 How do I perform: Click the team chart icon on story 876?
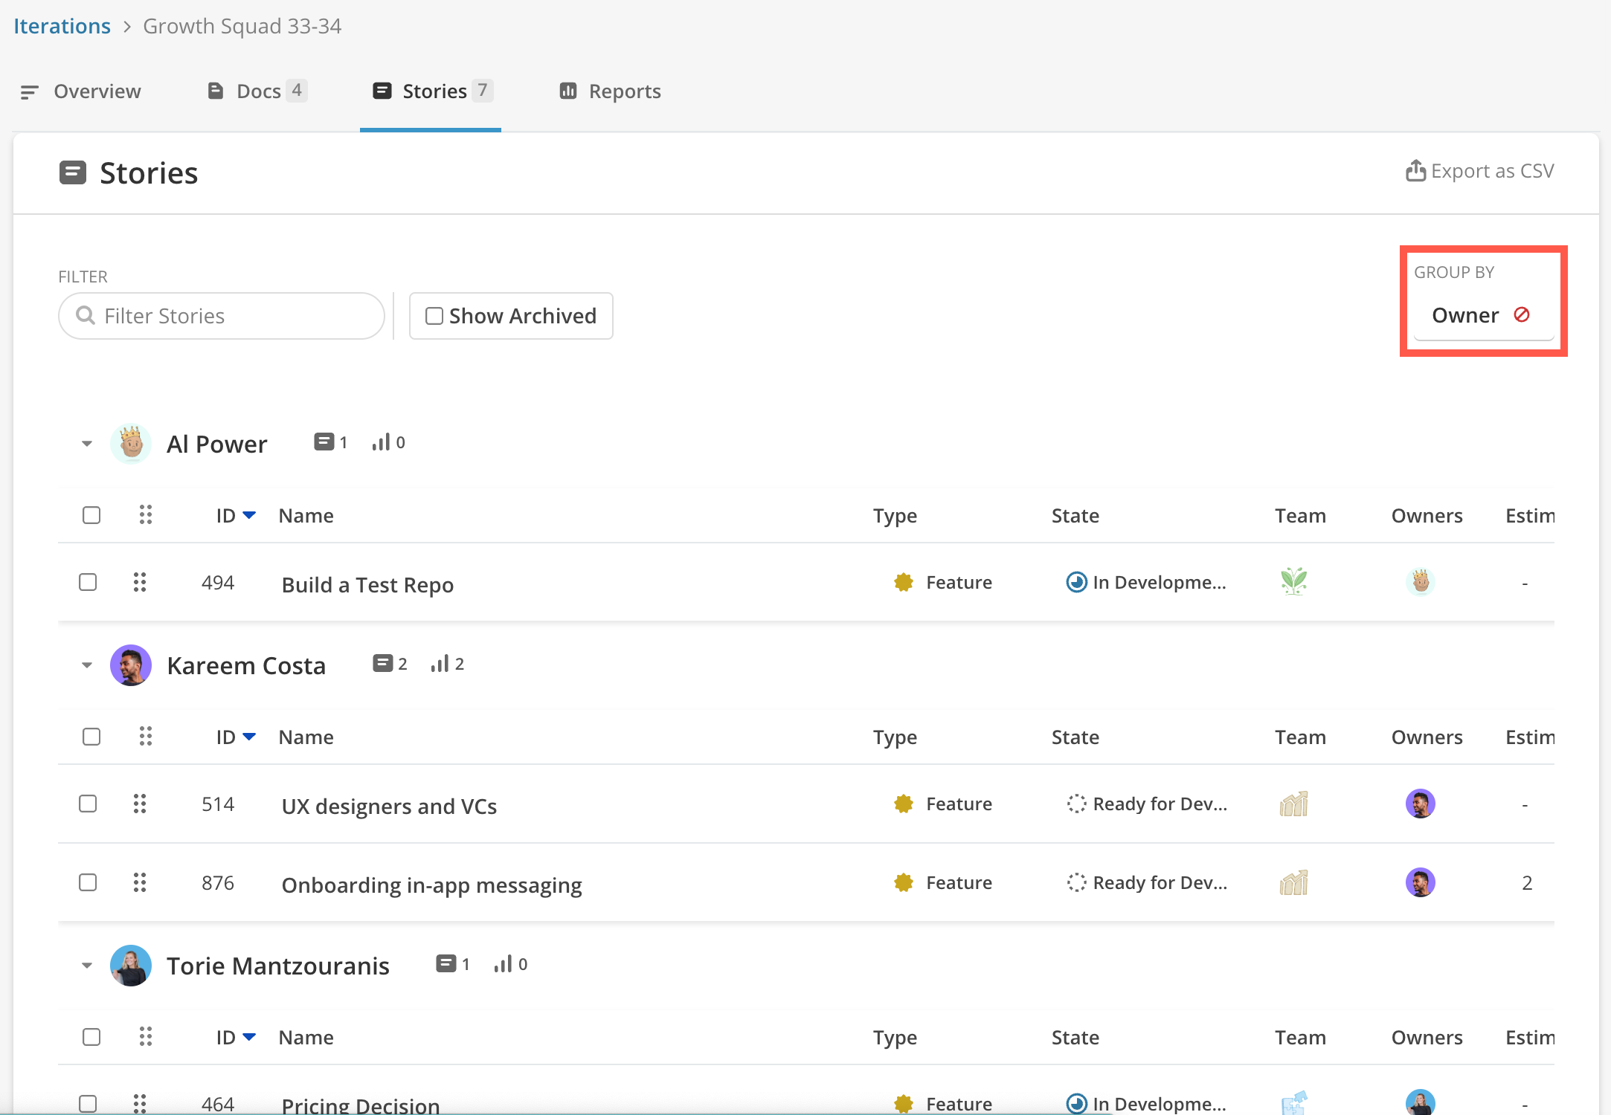coord(1293,882)
